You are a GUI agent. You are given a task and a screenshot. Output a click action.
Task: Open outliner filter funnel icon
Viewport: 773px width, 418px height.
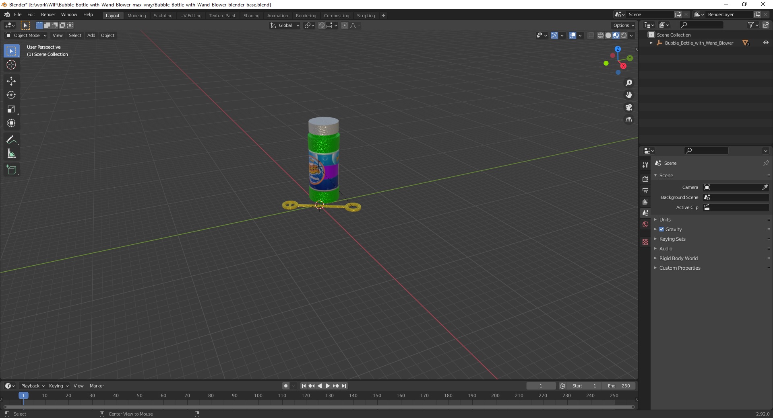pyautogui.click(x=751, y=25)
